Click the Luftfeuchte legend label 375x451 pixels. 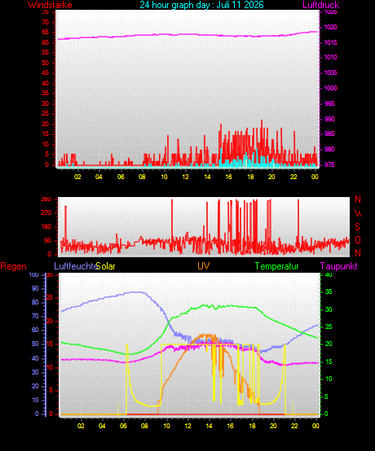click(75, 266)
